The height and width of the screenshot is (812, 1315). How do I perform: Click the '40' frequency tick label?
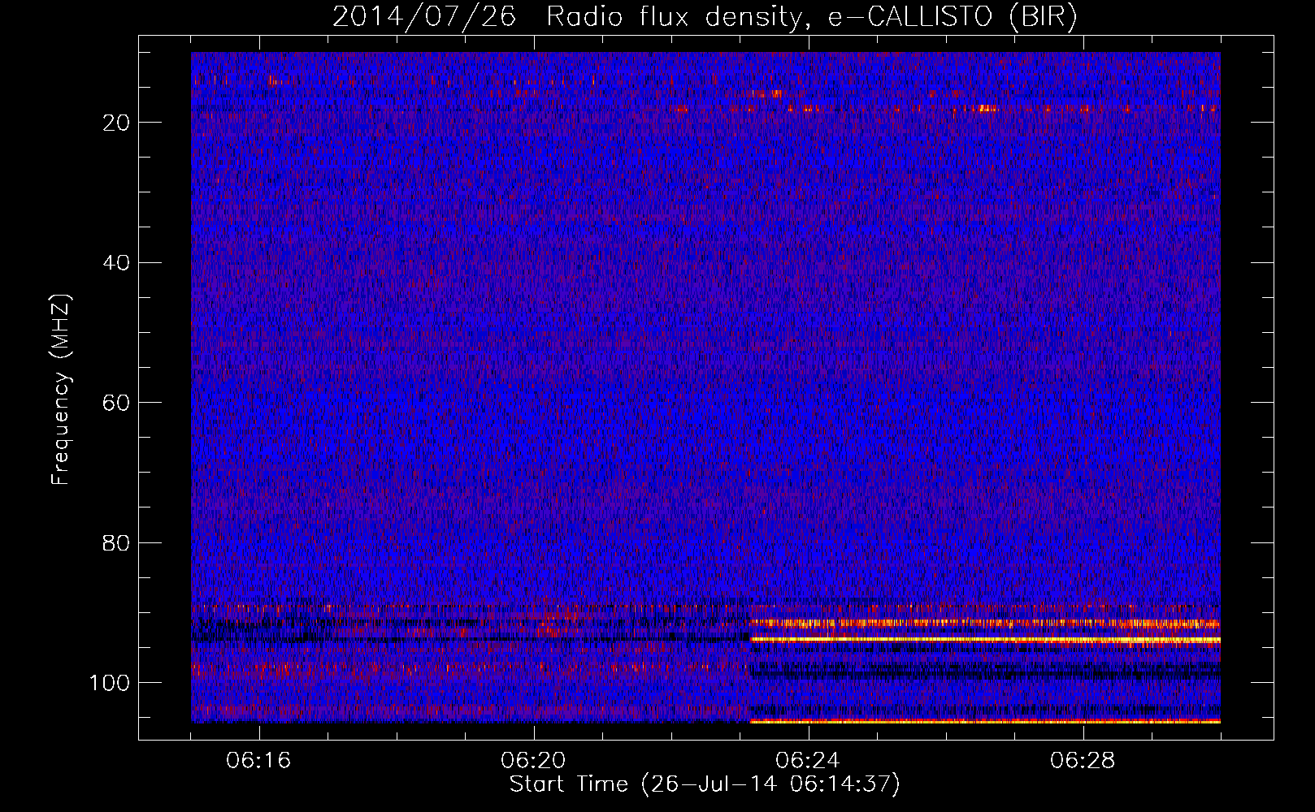pos(116,263)
